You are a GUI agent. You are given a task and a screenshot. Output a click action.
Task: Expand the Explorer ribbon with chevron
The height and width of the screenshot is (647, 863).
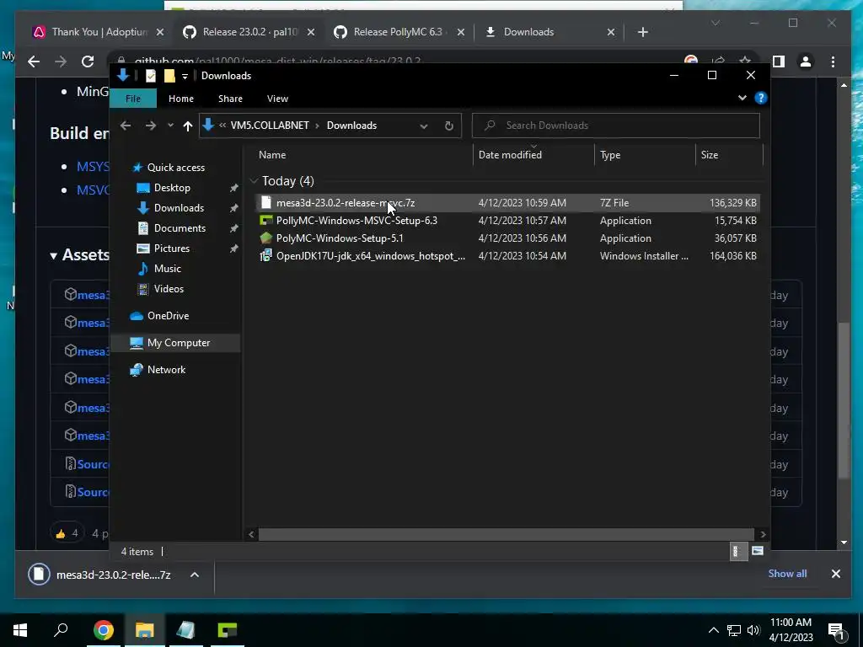[x=742, y=98]
